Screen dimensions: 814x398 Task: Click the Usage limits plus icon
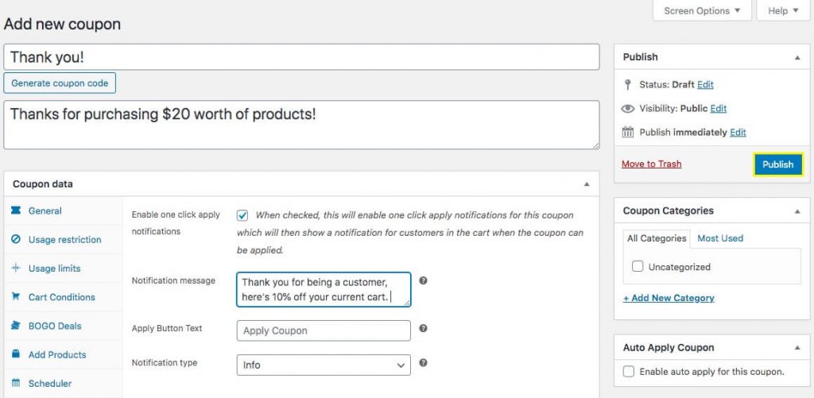coord(16,269)
